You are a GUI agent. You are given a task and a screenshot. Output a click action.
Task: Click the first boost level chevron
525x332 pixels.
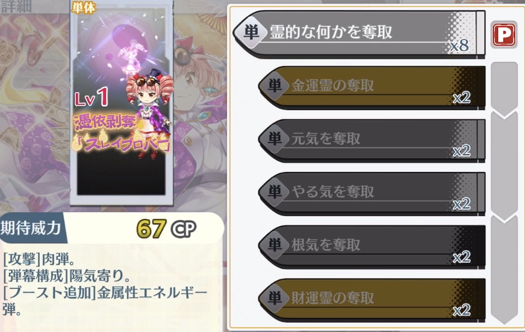point(505,89)
